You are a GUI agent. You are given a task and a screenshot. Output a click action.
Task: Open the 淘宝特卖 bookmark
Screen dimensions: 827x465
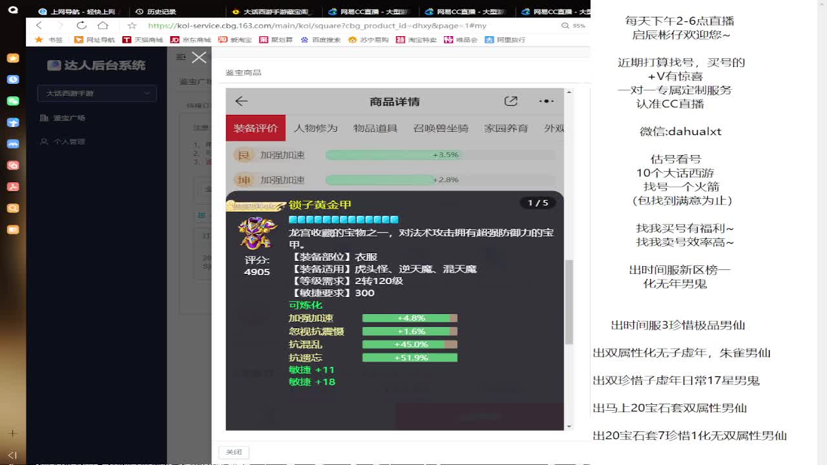click(x=416, y=39)
